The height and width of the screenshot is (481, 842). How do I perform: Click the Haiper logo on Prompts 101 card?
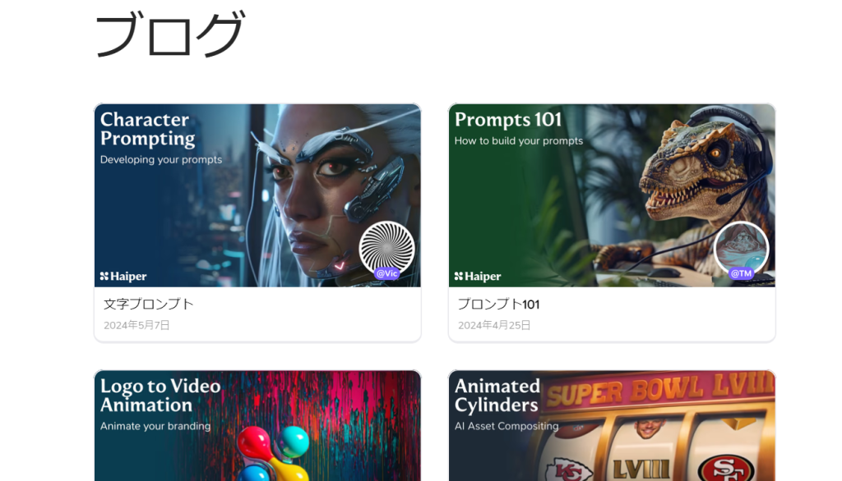tap(478, 276)
